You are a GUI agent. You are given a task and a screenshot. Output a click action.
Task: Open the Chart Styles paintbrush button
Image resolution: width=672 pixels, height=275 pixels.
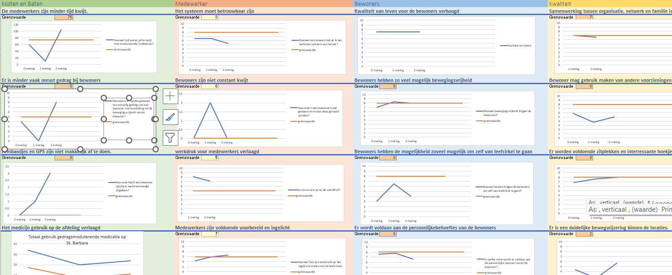pyautogui.click(x=171, y=117)
